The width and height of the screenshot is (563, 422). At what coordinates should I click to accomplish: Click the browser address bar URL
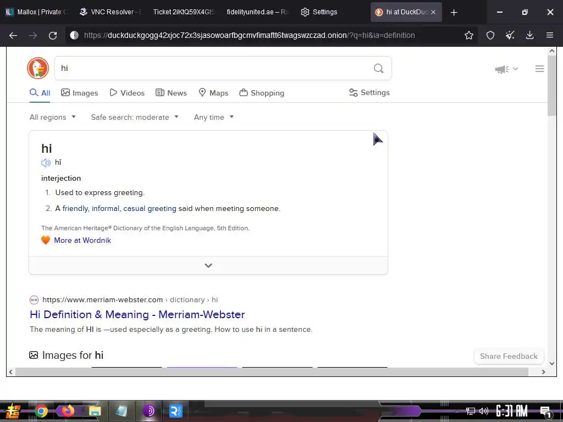point(249,35)
